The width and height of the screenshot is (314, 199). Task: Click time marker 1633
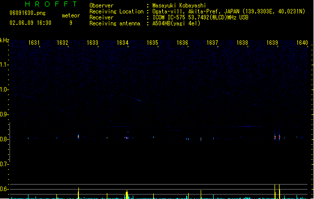(x=92, y=43)
